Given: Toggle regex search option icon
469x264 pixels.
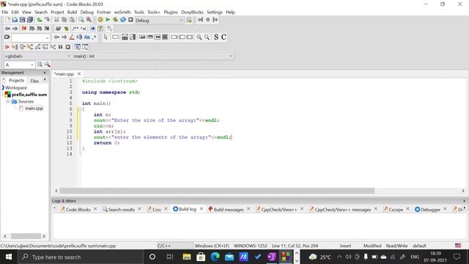Looking at the screenshot, I should click(x=95, y=37).
